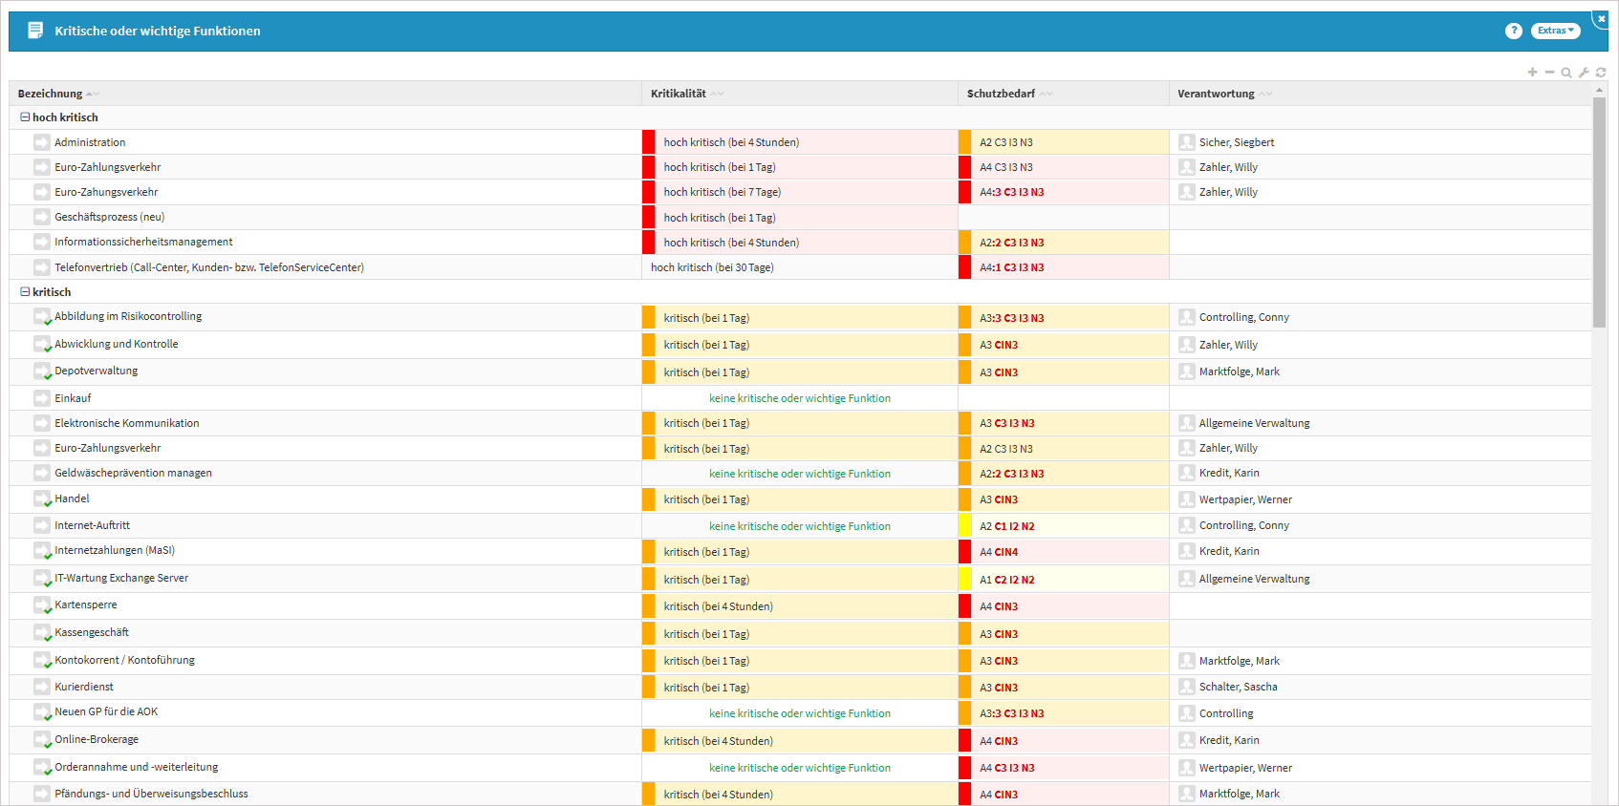Click the minus icon above the table
This screenshot has height=806, width=1619.
1549,73
